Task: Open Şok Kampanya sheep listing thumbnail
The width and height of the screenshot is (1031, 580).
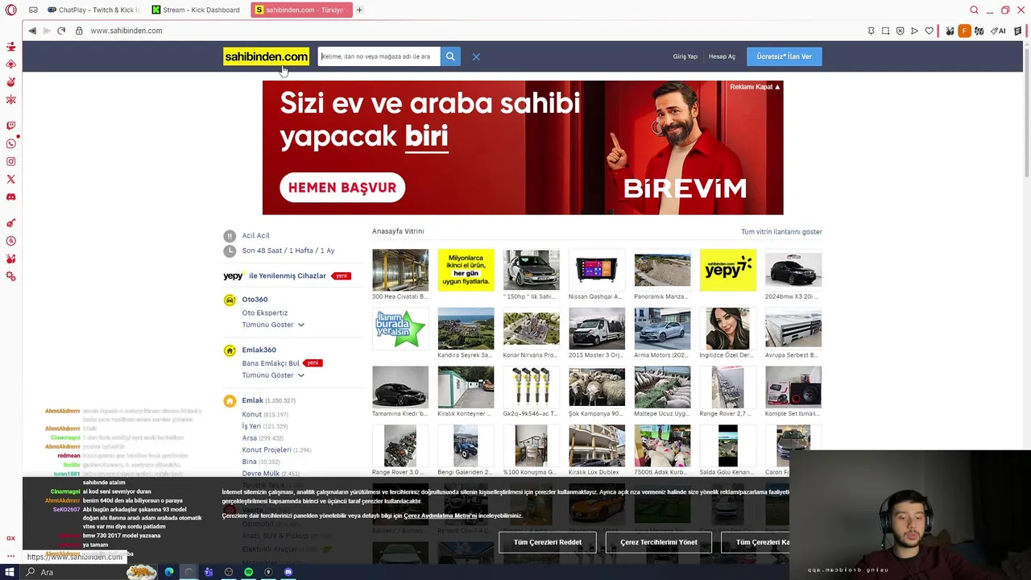Action: tap(597, 387)
